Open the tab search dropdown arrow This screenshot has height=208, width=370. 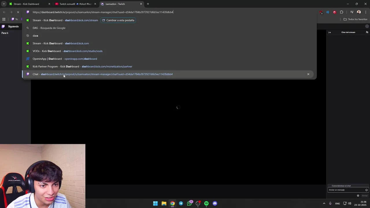(3, 4)
